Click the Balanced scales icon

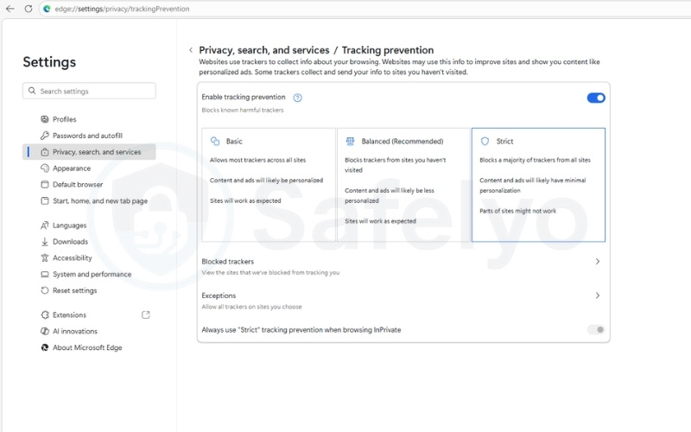[351, 141]
